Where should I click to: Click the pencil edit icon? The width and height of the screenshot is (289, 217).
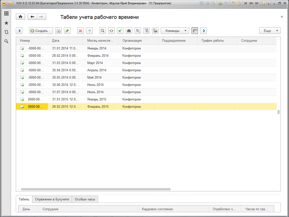click(x=67, y=31)
